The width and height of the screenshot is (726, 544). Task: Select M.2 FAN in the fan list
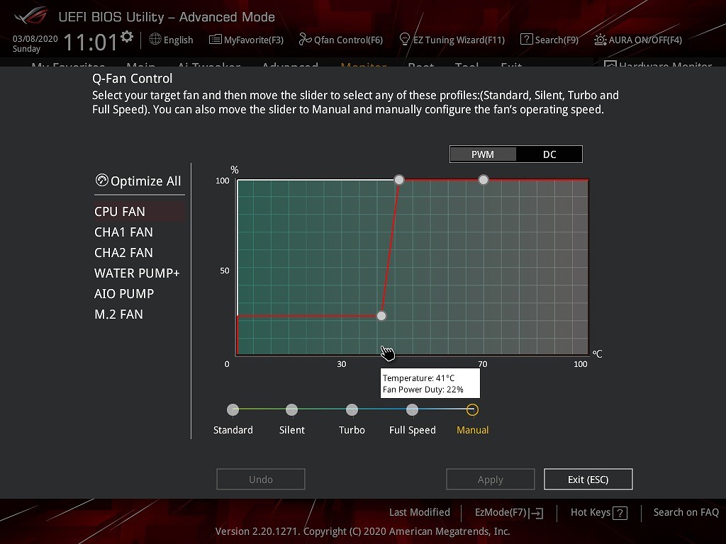pos(118,314)
